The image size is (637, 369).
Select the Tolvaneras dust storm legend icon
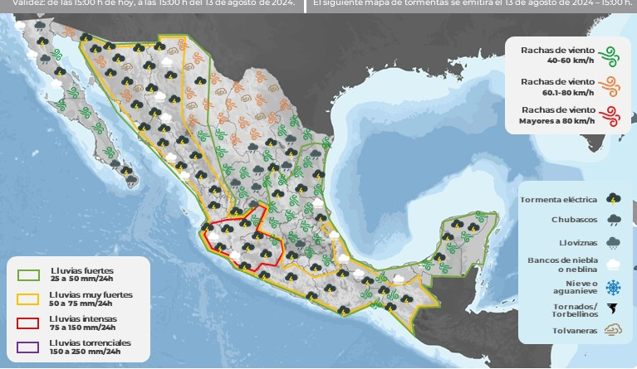coord(612,331)
